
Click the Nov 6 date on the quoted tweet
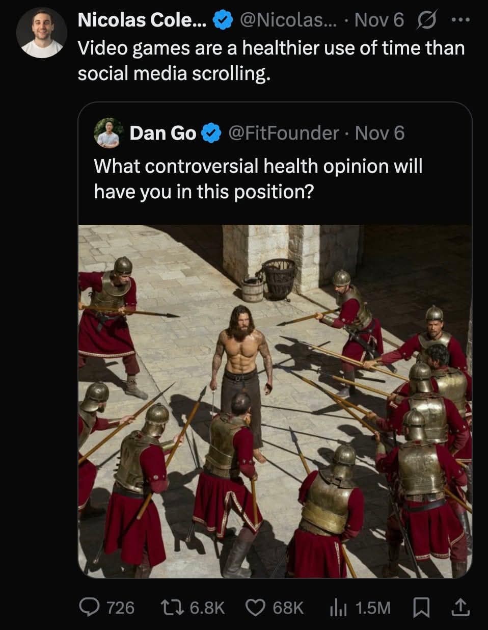[x=378, y=133]
